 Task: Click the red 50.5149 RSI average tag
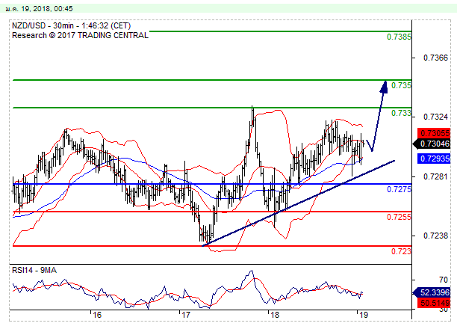[434, 303]
